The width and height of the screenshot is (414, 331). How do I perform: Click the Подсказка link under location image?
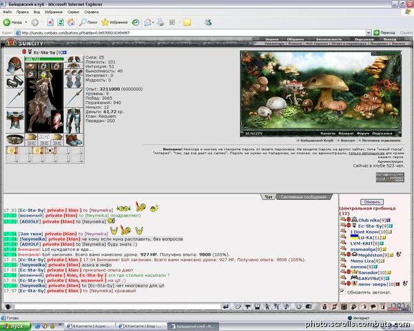pos(382,133)
